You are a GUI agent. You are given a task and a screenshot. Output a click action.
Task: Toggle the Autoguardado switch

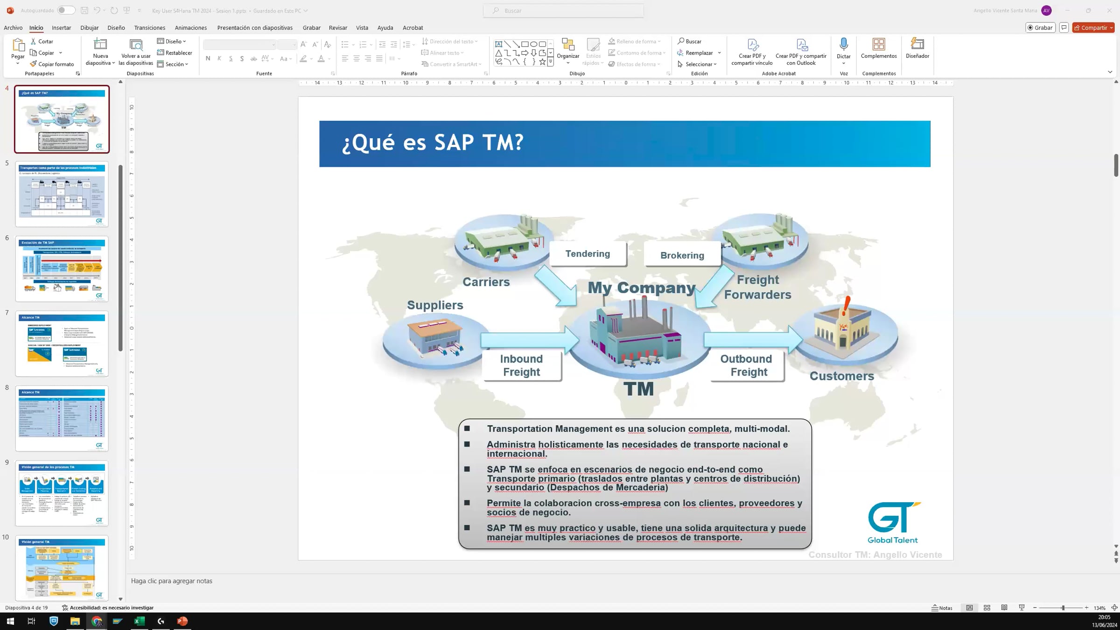pyautogui.click(x=66, y=10)
